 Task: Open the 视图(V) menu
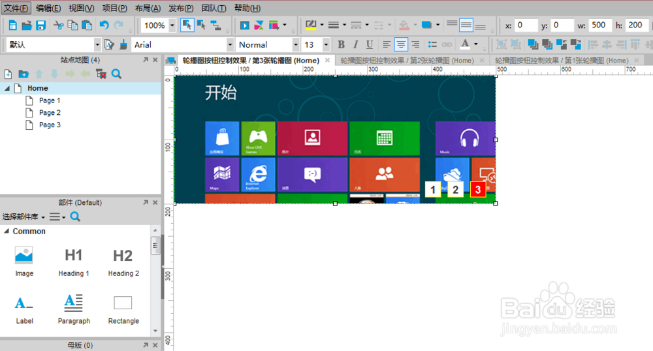[81, 8]
